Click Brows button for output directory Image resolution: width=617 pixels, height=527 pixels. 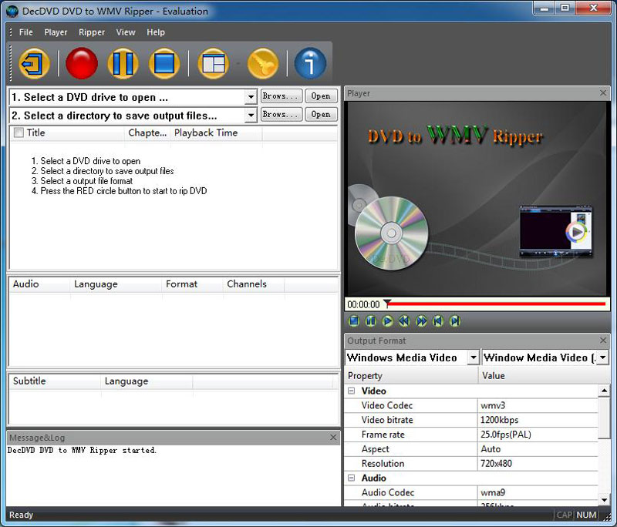coord(282,114)
